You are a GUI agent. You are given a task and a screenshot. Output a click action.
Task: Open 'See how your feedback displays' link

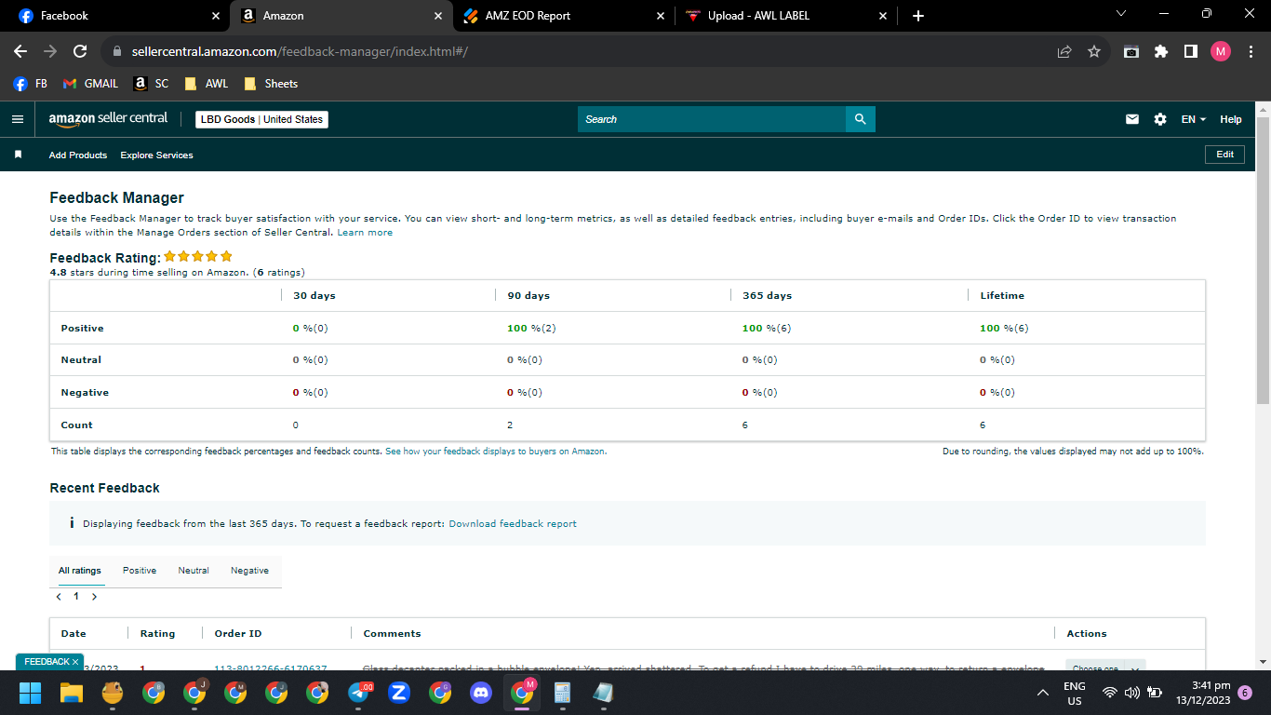click(x=496, y=451)
